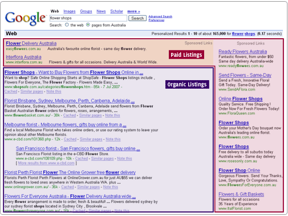This screenshot has height=216, width=288.
Task: Click 'www.FloraQueen.com' URL text
Action: 237,113
